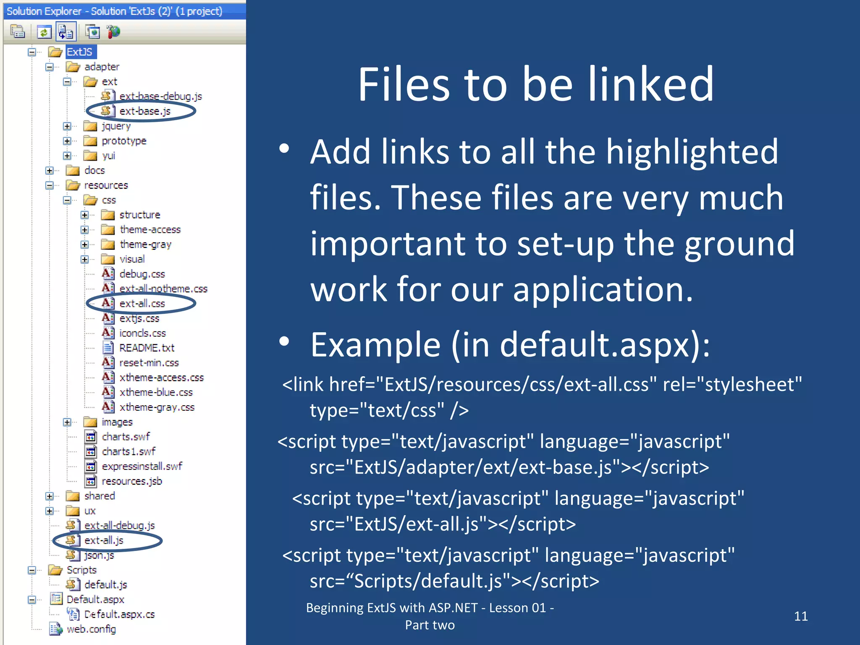Expand the prototype folder

[67, 141]
